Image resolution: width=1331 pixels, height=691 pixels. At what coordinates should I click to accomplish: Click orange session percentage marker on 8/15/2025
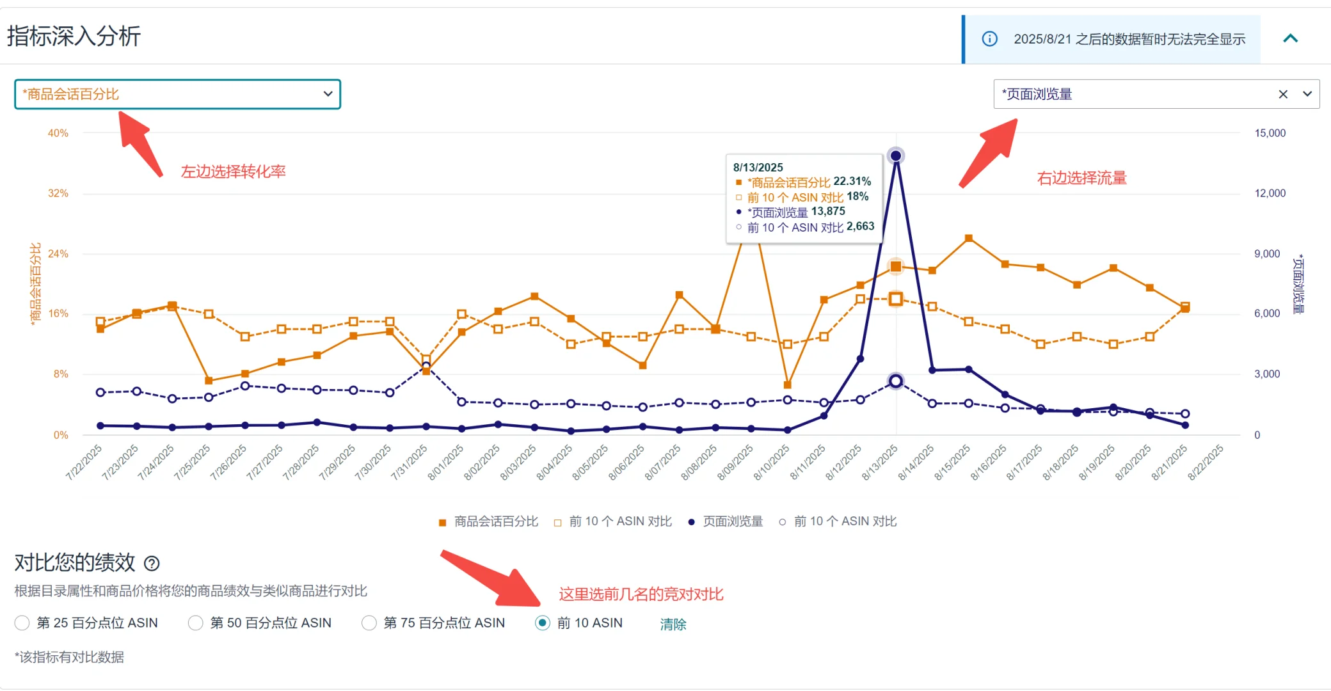pyautogui.click(x=969, y=238)
